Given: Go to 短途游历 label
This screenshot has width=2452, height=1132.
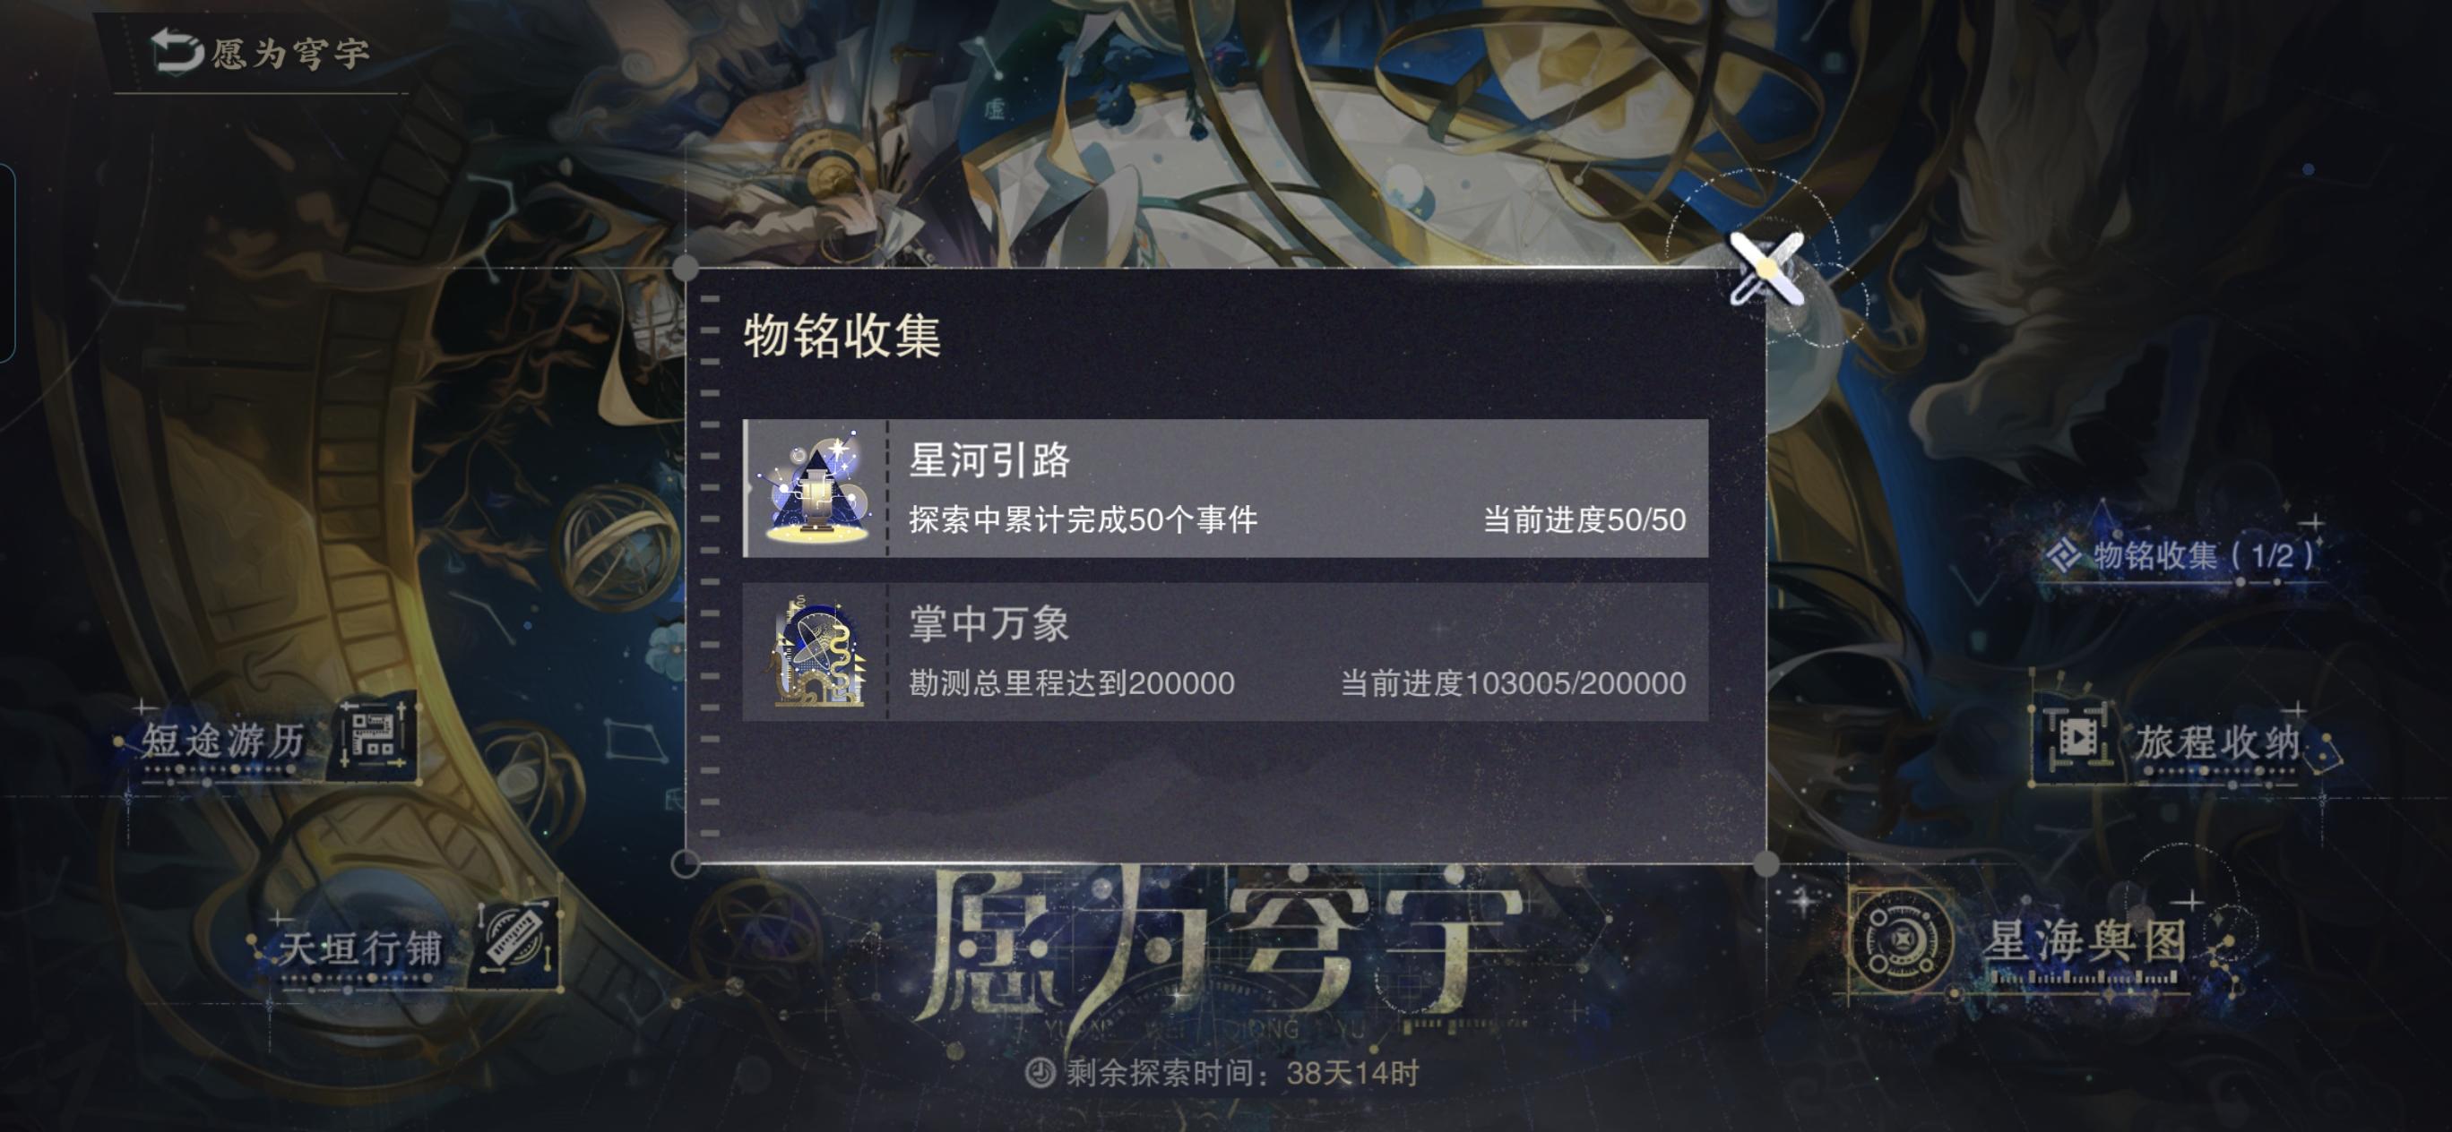Looking at the screenshot, I should click(225, 740).
